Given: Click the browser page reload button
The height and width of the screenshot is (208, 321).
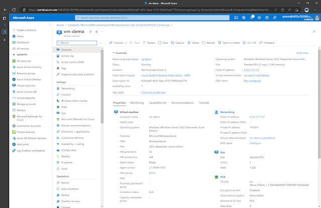Looking at the screenshot, I should pyautogui.click(x=14, y=10).
